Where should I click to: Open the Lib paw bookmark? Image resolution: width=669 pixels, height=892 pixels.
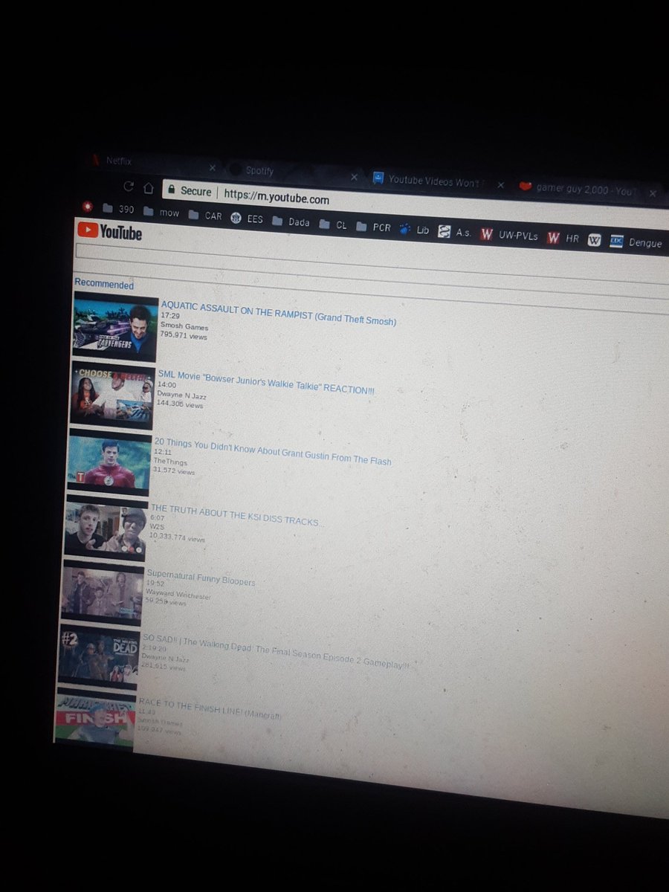(415, 230)
